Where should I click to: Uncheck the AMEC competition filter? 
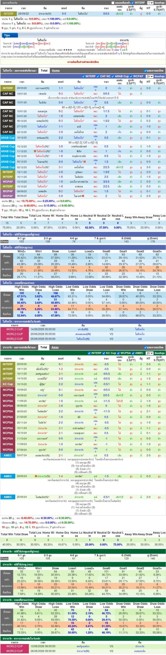pyautogui.click(x=133, y=353)
